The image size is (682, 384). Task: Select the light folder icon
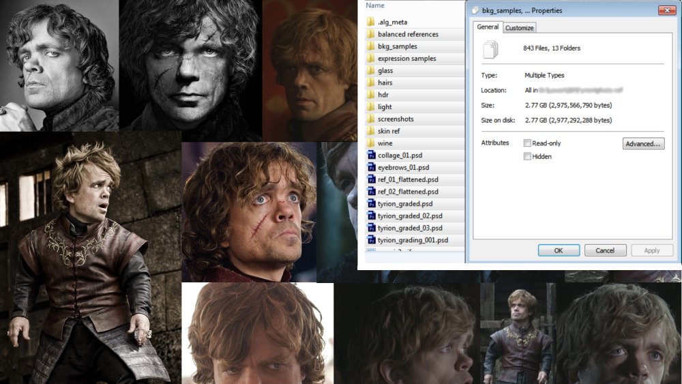(370, 106)
